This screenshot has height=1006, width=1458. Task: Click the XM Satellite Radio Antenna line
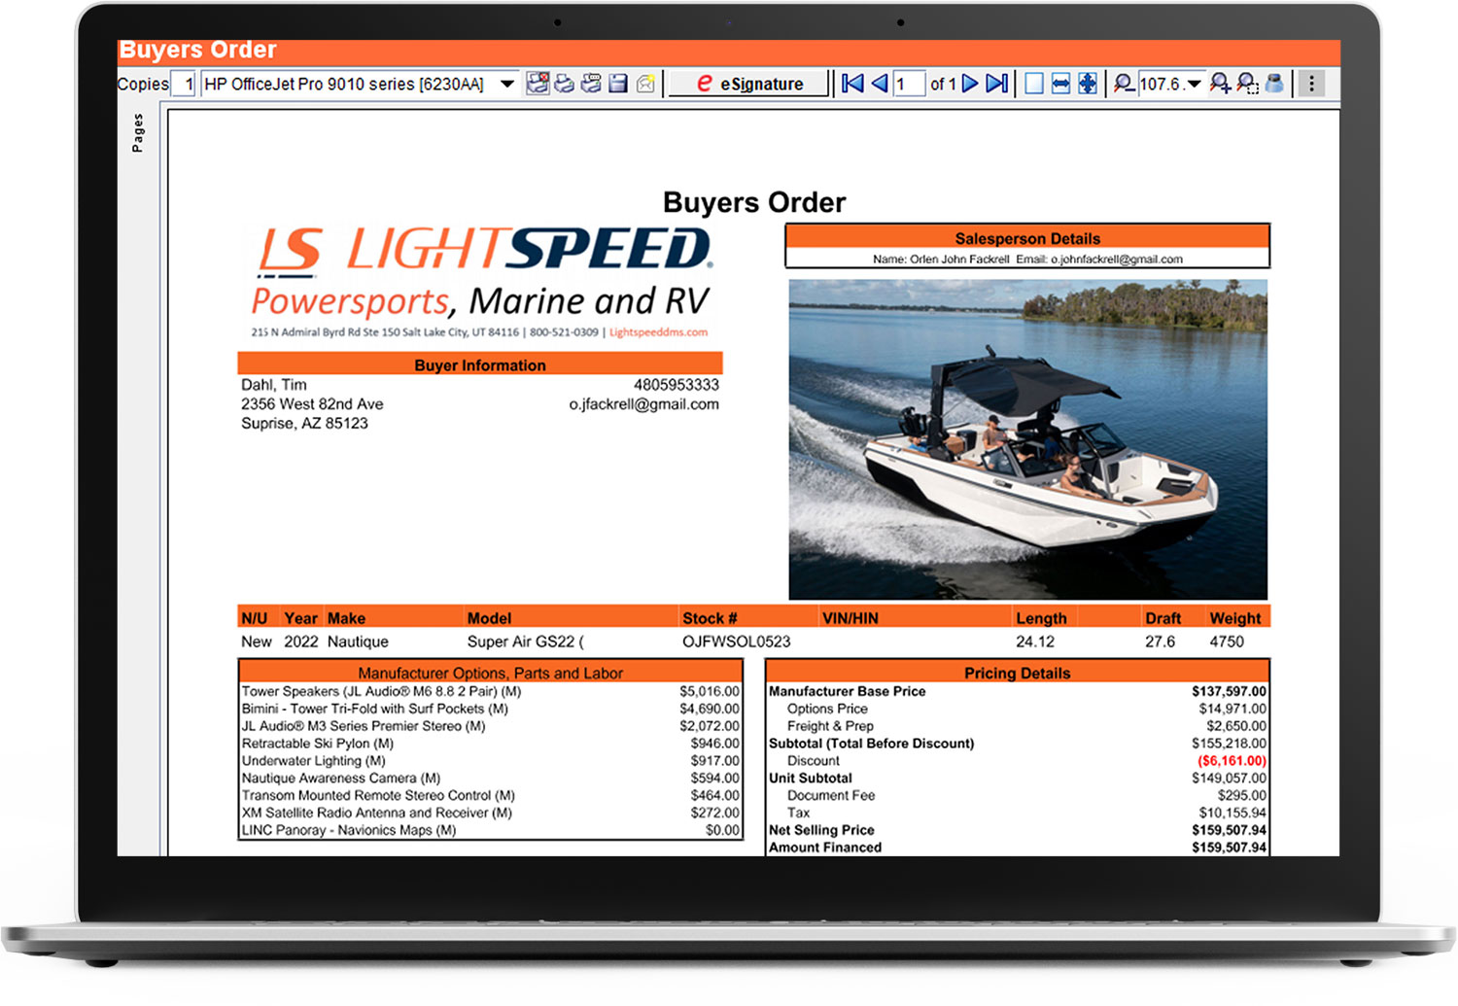[x=491, y=813]
